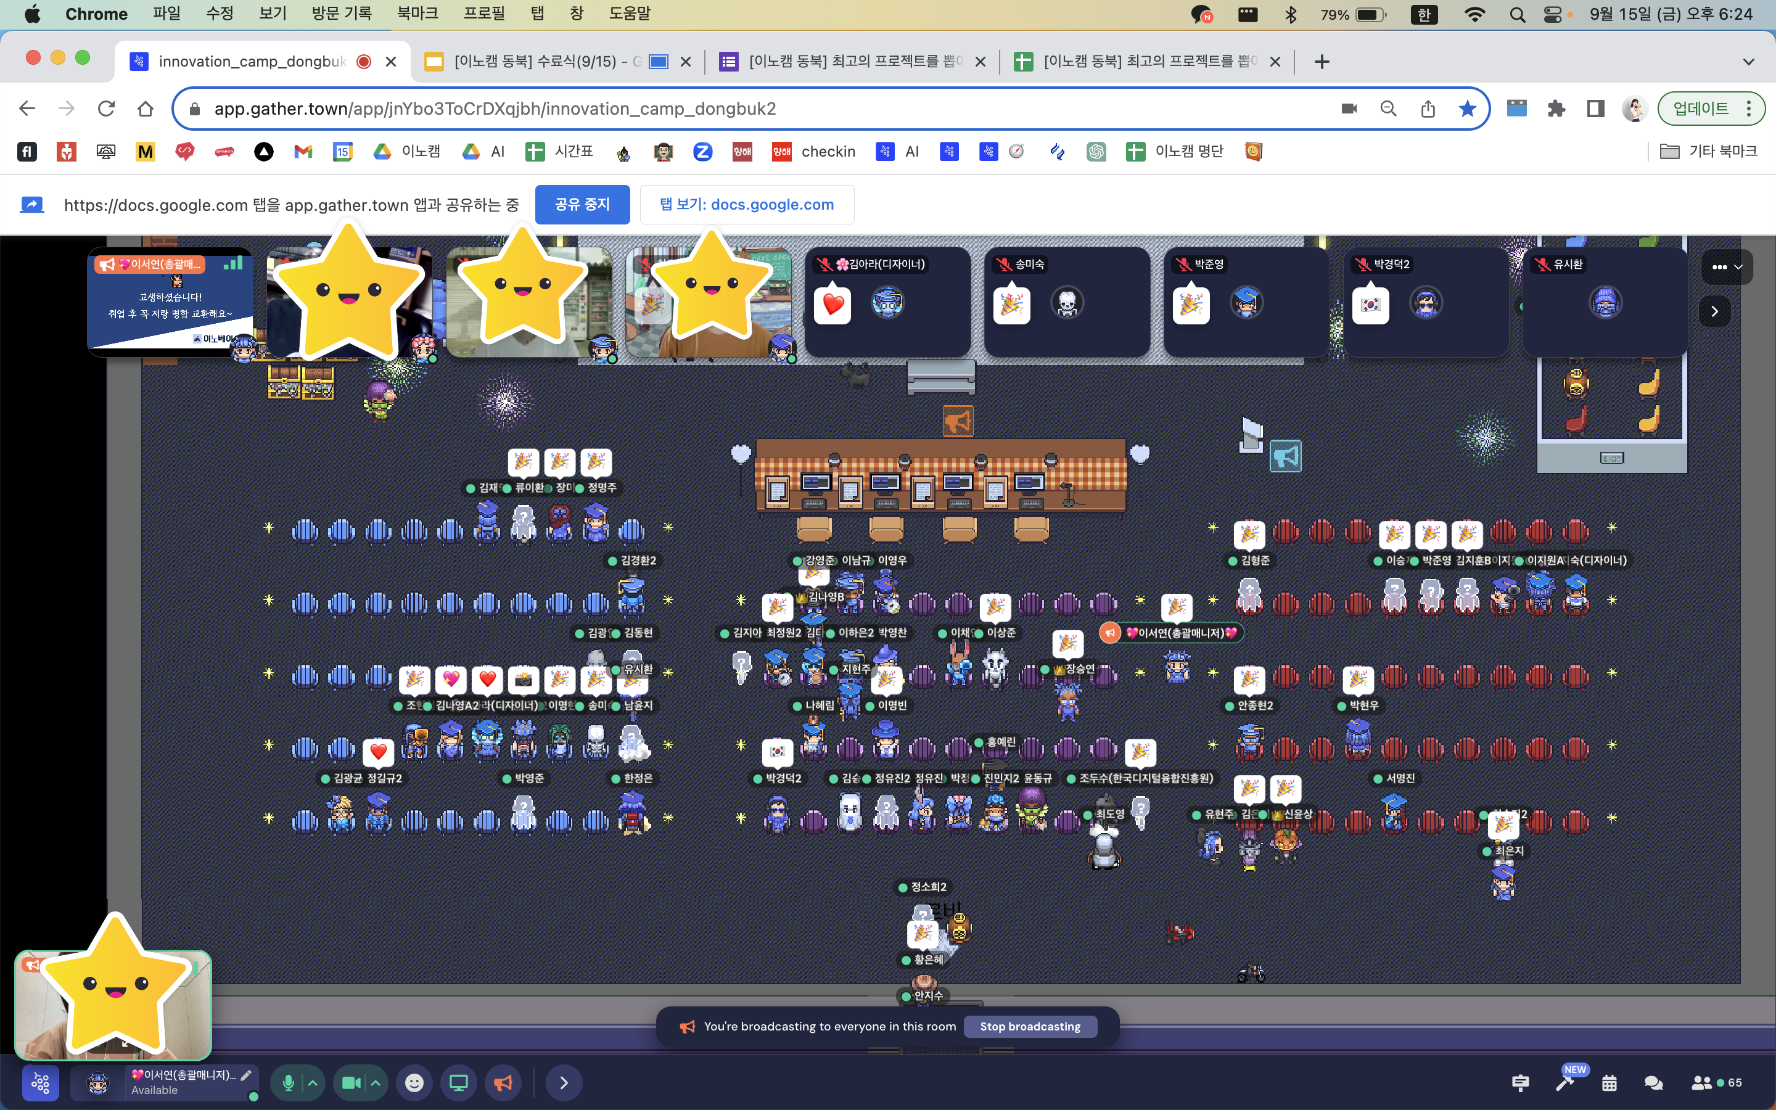Open the 북마크 menu in menu bar
Image resolution: width=1776 pixels, height=1110 pixels.
click(x=417, y=13)
